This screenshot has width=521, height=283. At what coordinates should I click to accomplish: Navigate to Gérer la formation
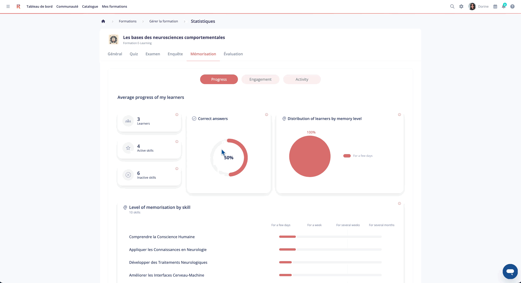[164, 21]
